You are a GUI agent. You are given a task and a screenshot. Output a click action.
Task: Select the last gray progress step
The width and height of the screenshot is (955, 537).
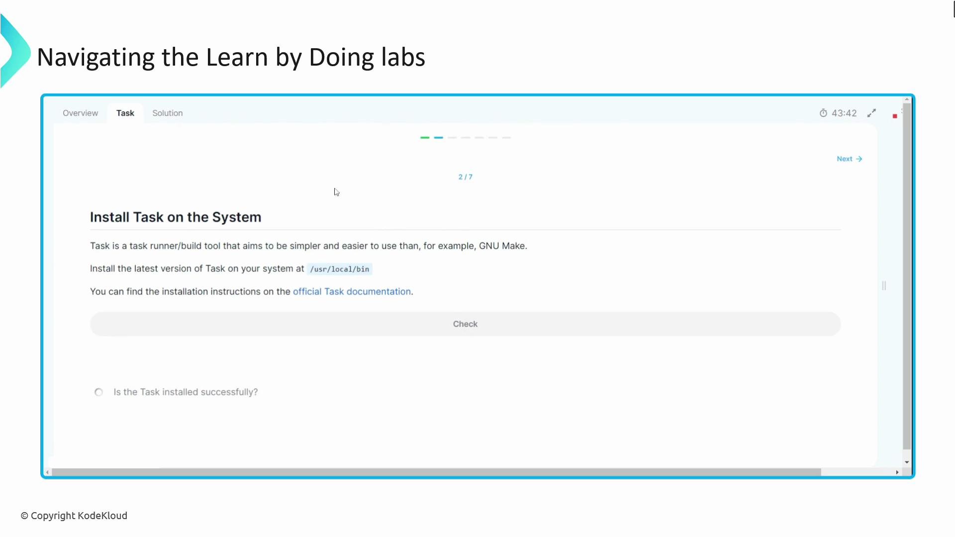point(506,137)
